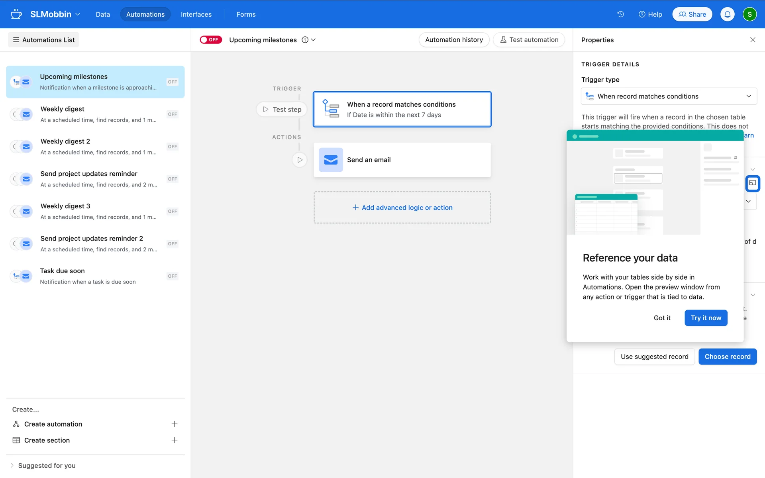Toggle Task due soon OFF switch
Viewport: 765px width, 478px height.
(x=172, y=276)
